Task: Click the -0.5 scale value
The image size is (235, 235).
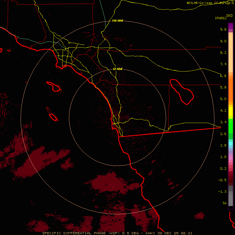Action: point(222,180)
